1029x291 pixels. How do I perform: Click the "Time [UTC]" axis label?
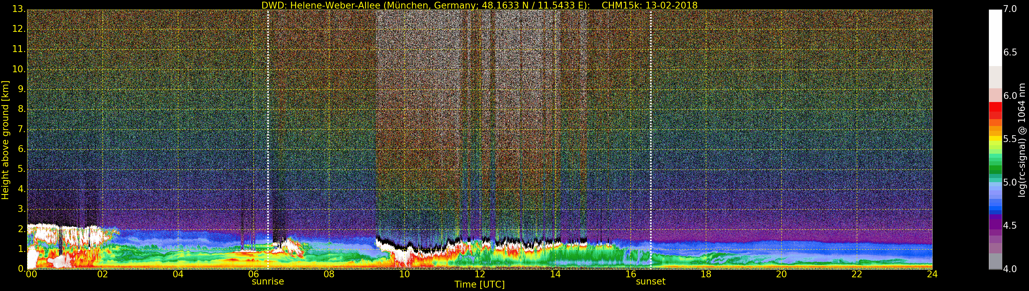[x=480, y=284]
